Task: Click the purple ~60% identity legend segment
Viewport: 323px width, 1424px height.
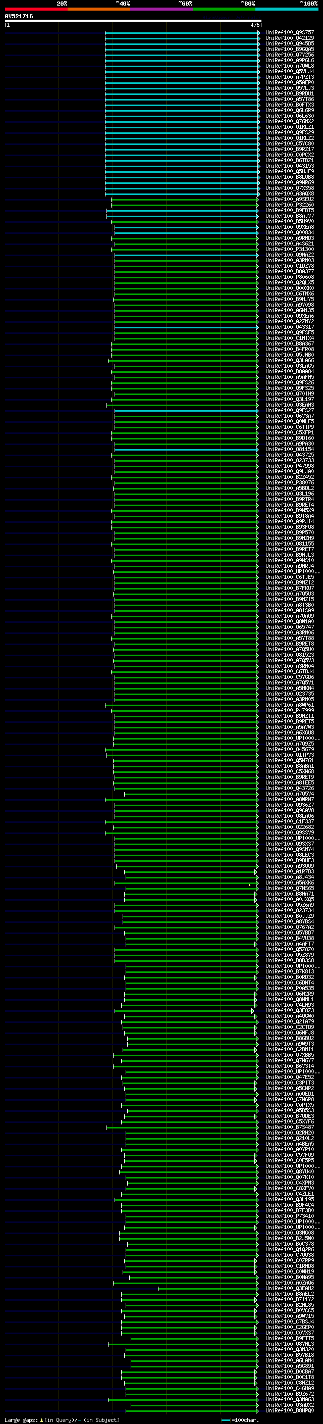Action: [x=162, y=9]
